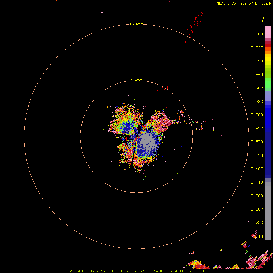This screenshot has width=273, height=273.
Task: Click the 0.413 scale value
Action: 257,182
